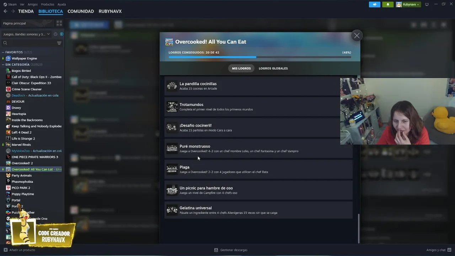Click the Trotamundos achievement icon
Image resolution: width=455 pixels, height=256 pixels.
pyautogui.click(x=172, y=107)
